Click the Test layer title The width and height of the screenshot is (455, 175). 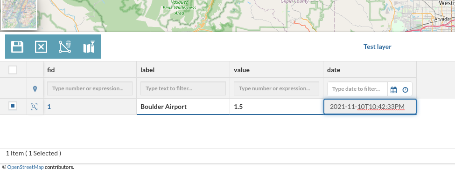click(377, 47)
